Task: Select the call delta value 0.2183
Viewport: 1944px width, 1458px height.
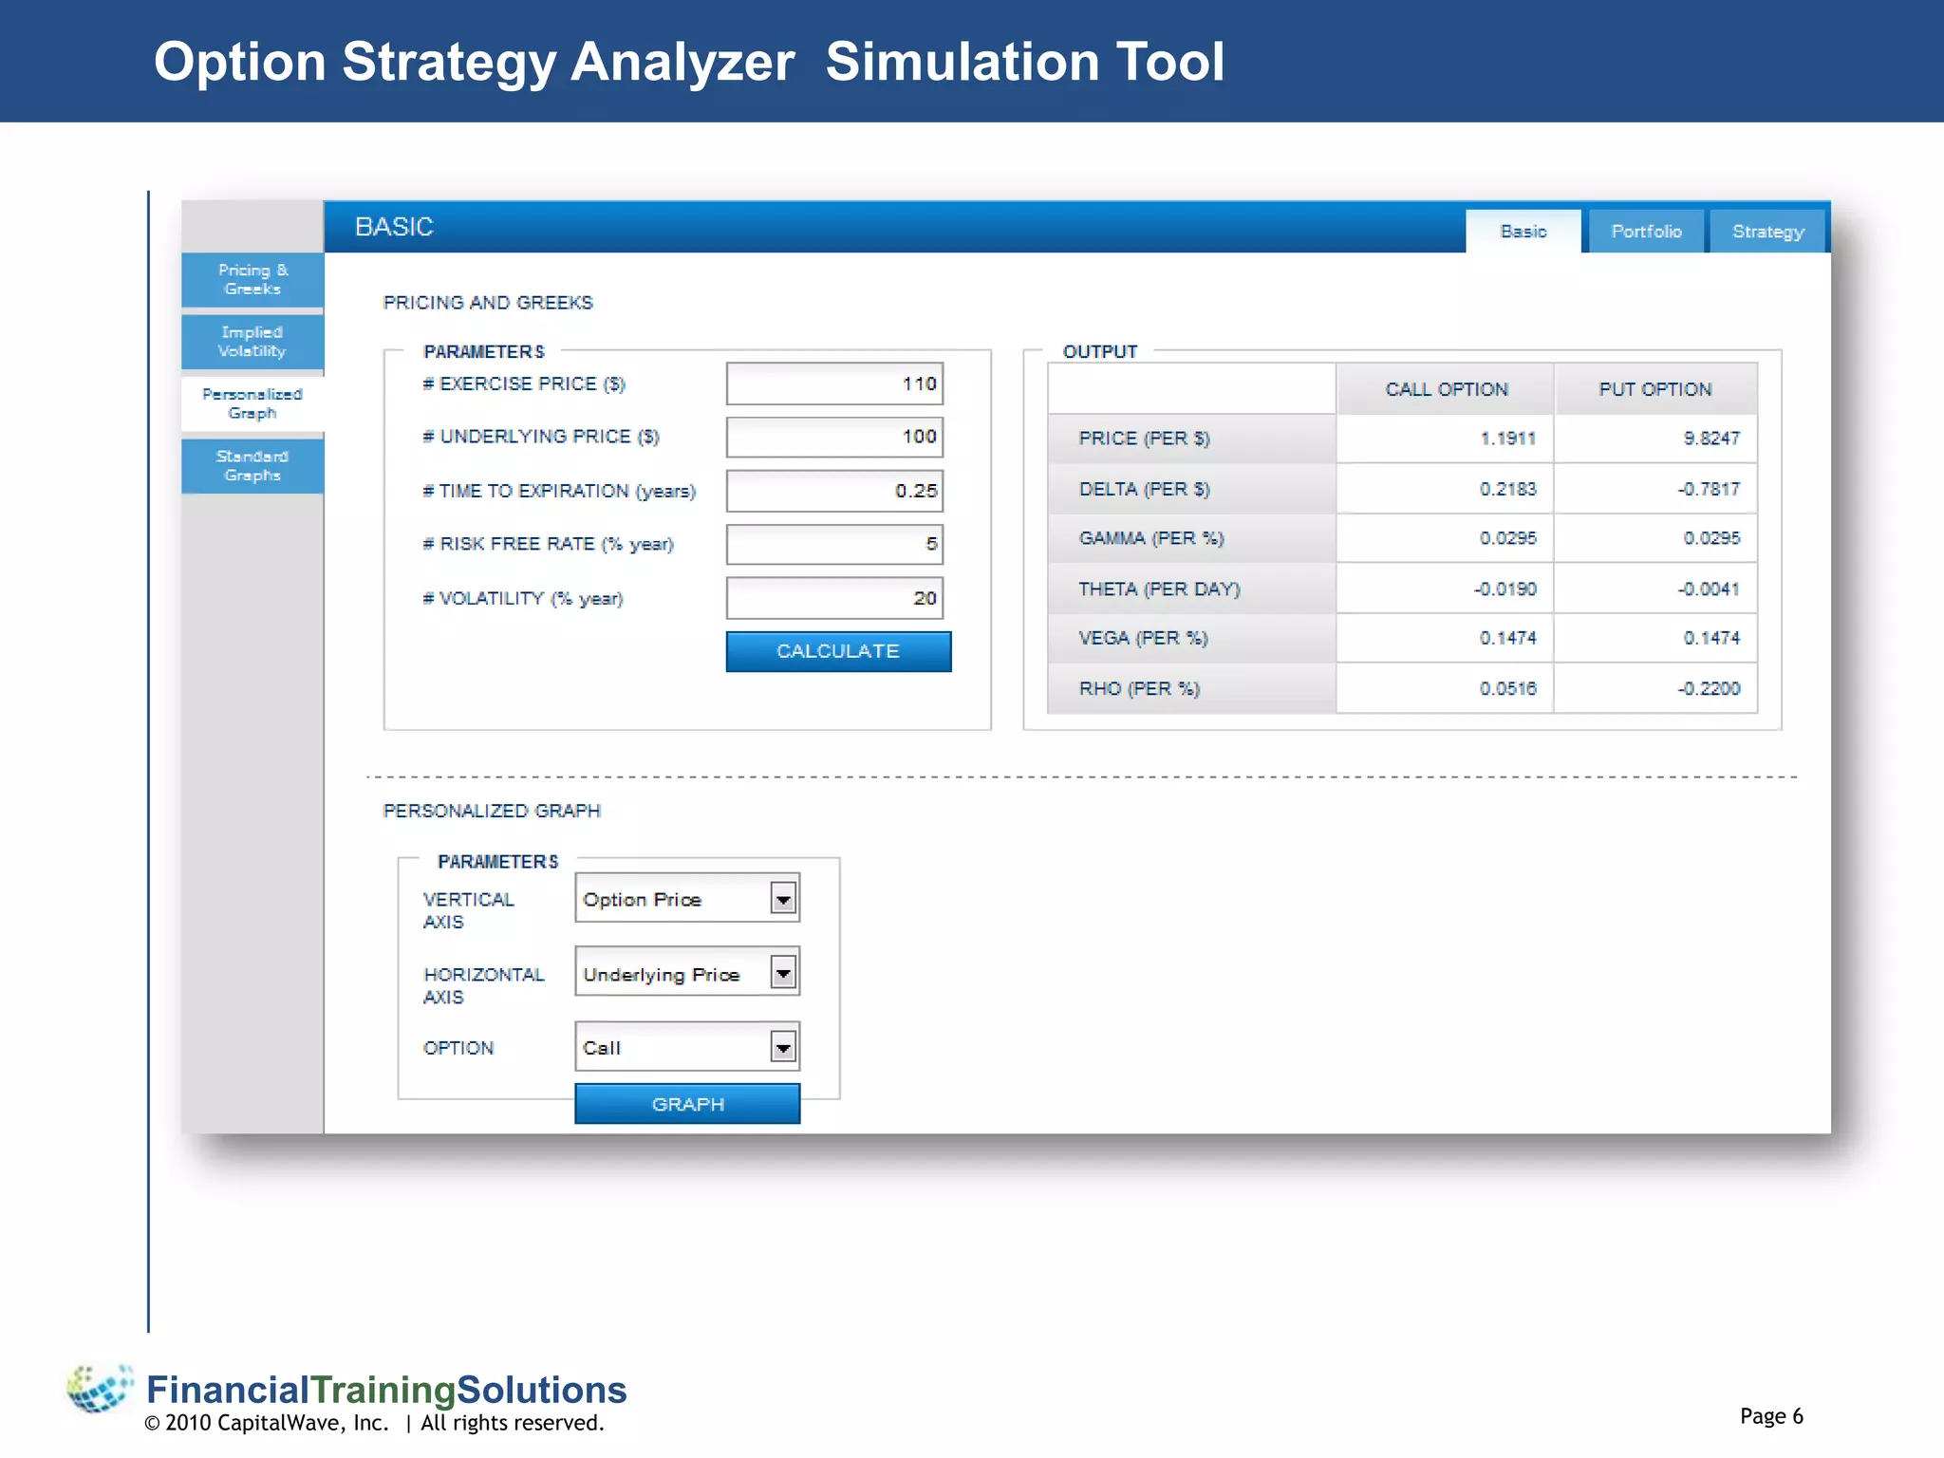Action: coord(1508,489)
